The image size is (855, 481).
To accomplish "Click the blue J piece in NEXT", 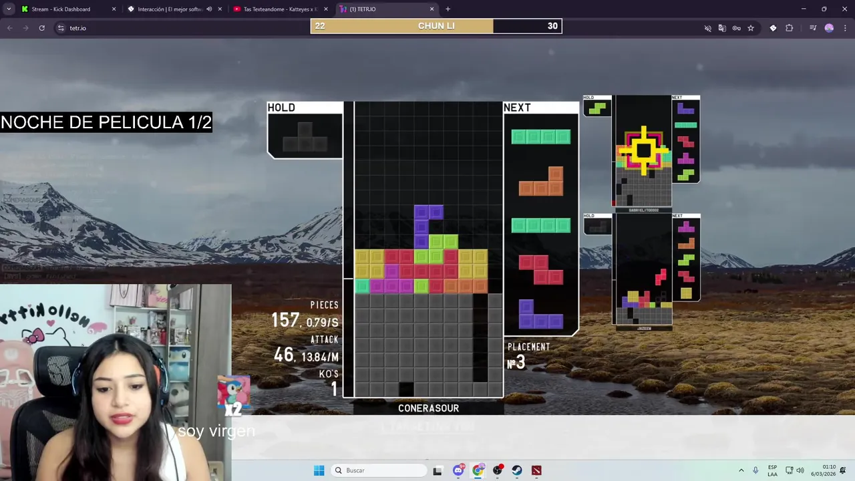I will tap(541, 314).
